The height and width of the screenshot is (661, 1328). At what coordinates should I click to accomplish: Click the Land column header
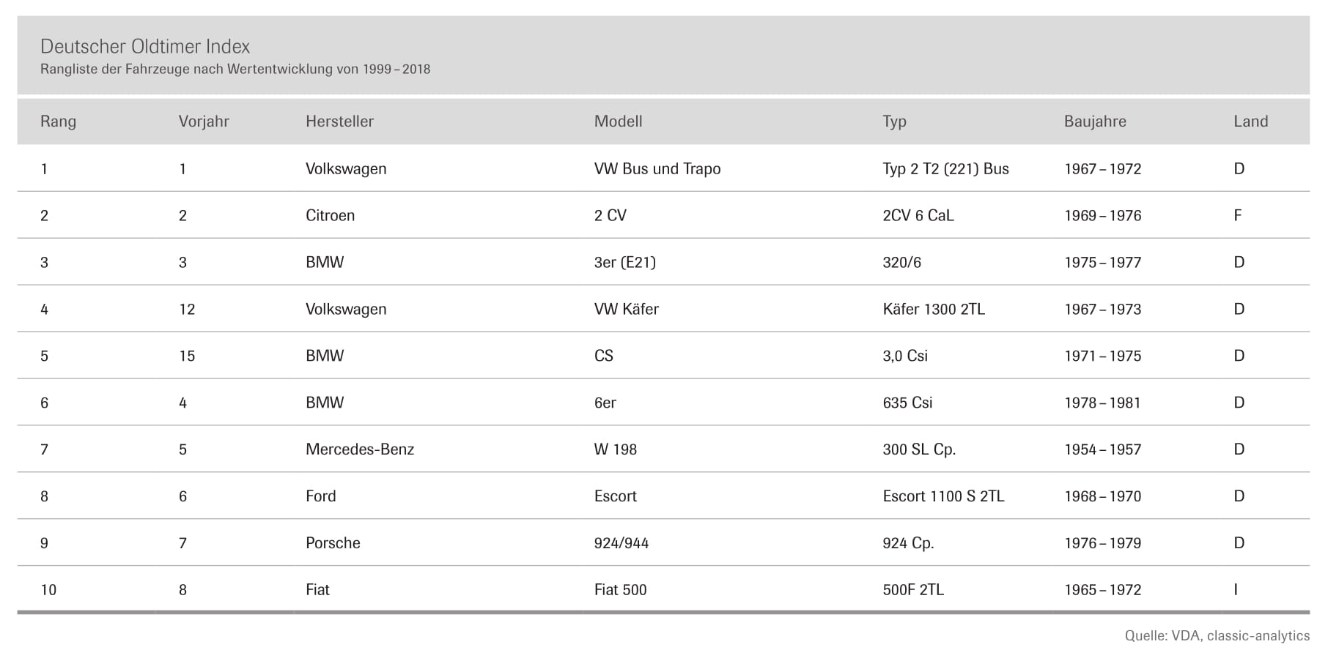[x=1250, y=122]
